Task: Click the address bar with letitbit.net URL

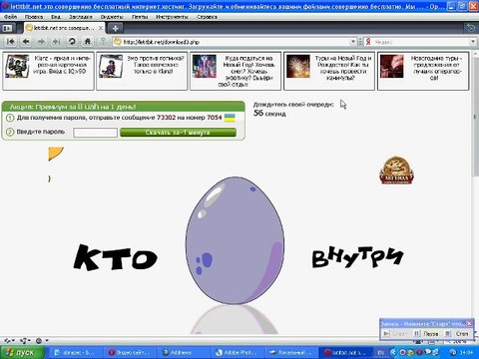Action: (x=234, y=42)
